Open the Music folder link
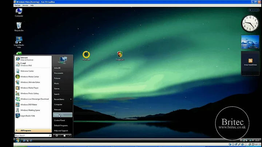This screenshot has height=147, width=262. click(x=63, y=83)
